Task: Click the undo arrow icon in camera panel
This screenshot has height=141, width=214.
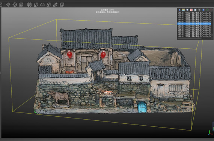Action: point(199,10)
